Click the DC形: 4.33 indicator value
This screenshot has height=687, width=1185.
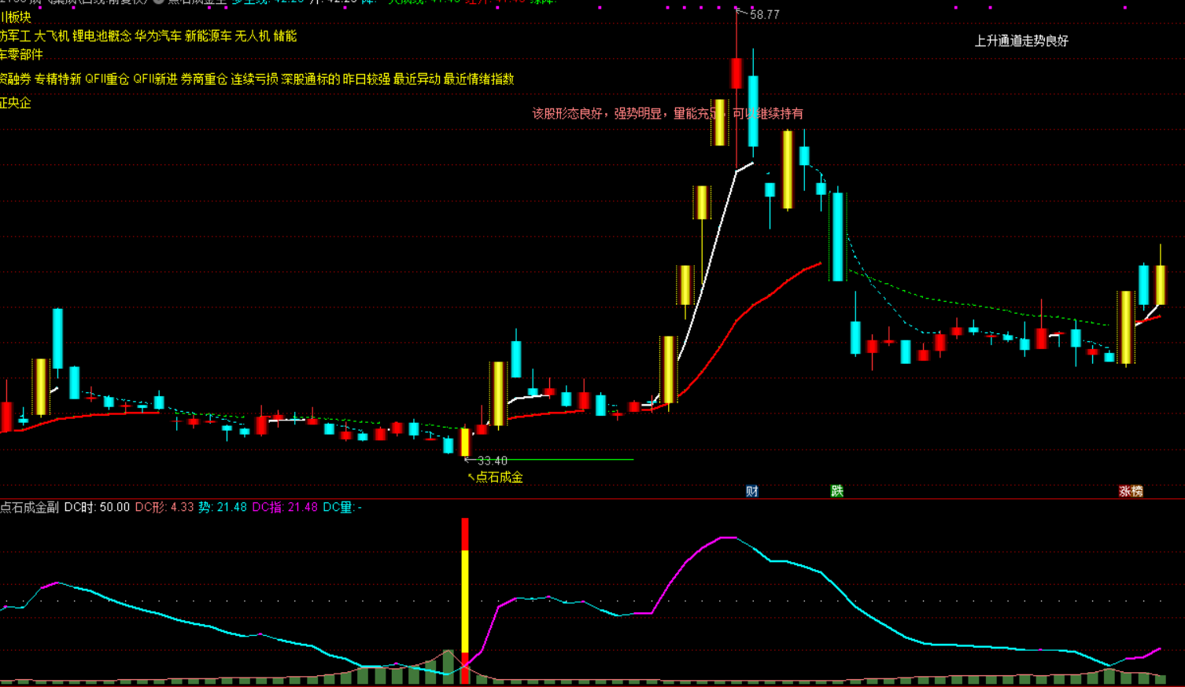(x=164, y=508)
